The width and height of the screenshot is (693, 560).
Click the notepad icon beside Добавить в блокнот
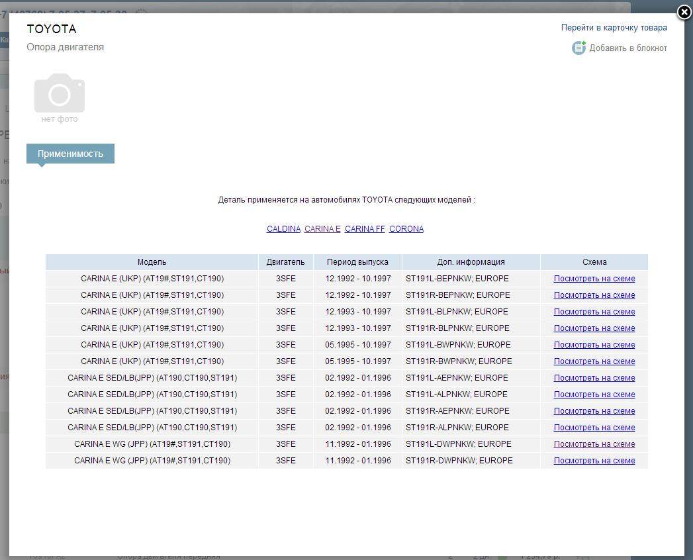578,48
